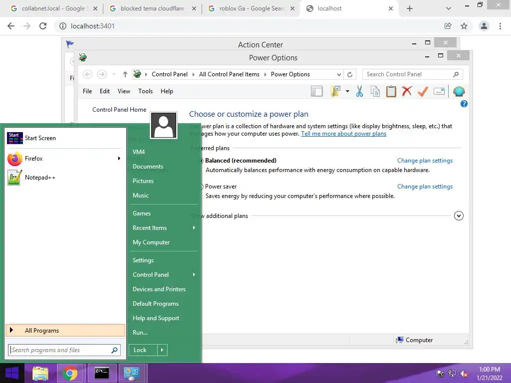Click Chrome share page icon
This screenshot has height=383, width=511.
coord(448,26)
